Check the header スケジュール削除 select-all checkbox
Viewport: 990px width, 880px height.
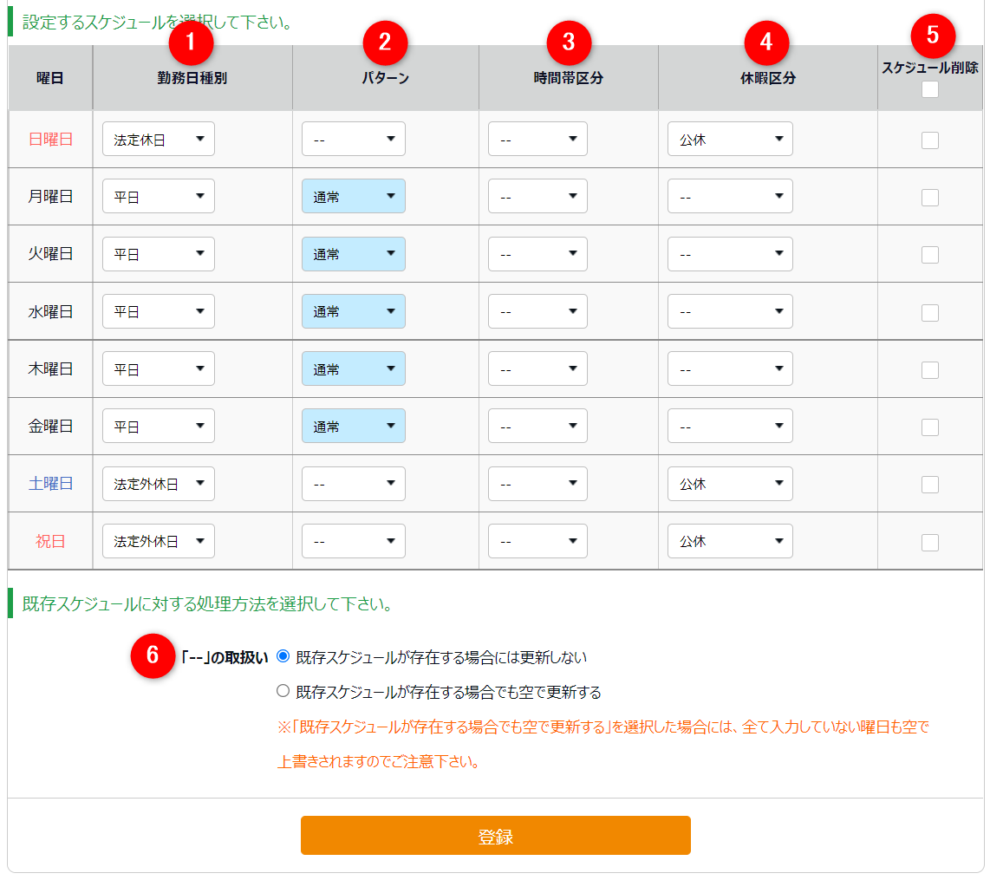pos(930,89)
